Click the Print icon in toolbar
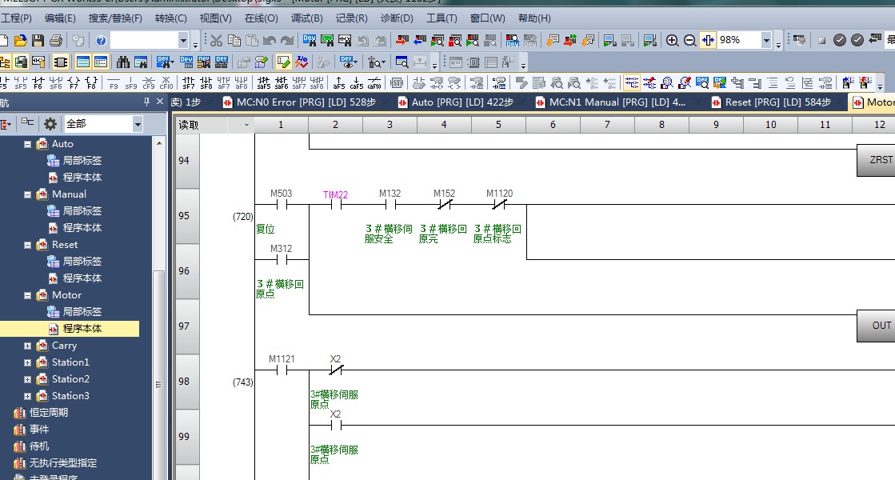895x480 pixels. tap(56, 40)
